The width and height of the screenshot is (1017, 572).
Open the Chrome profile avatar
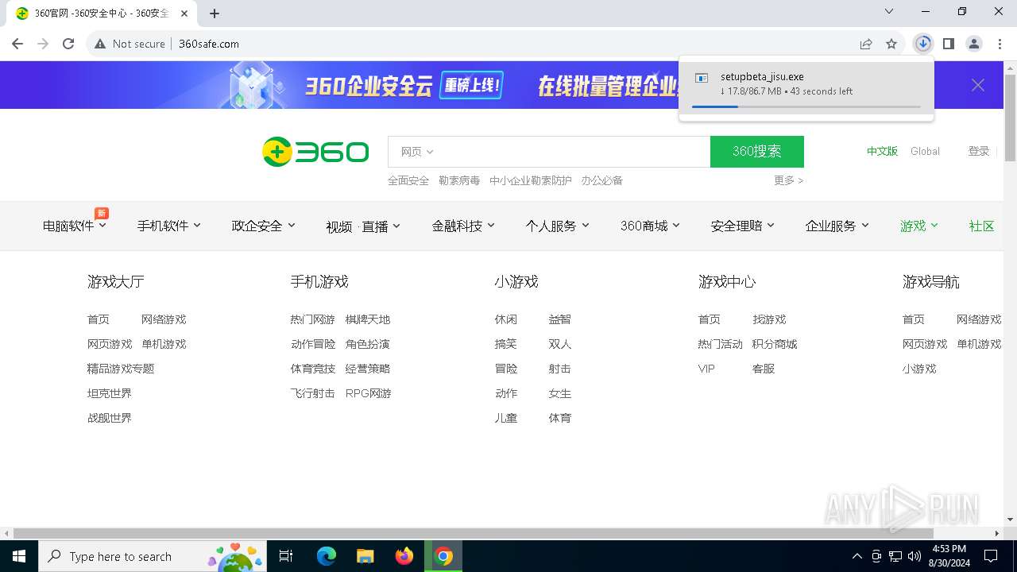(973, 44)
